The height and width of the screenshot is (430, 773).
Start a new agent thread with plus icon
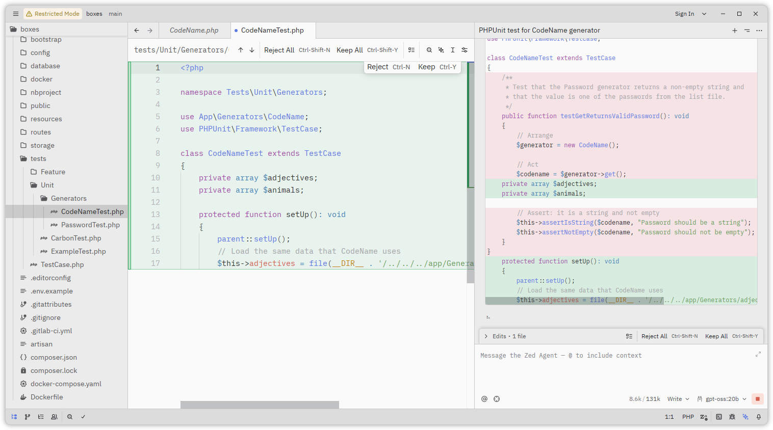coord(735,31)
